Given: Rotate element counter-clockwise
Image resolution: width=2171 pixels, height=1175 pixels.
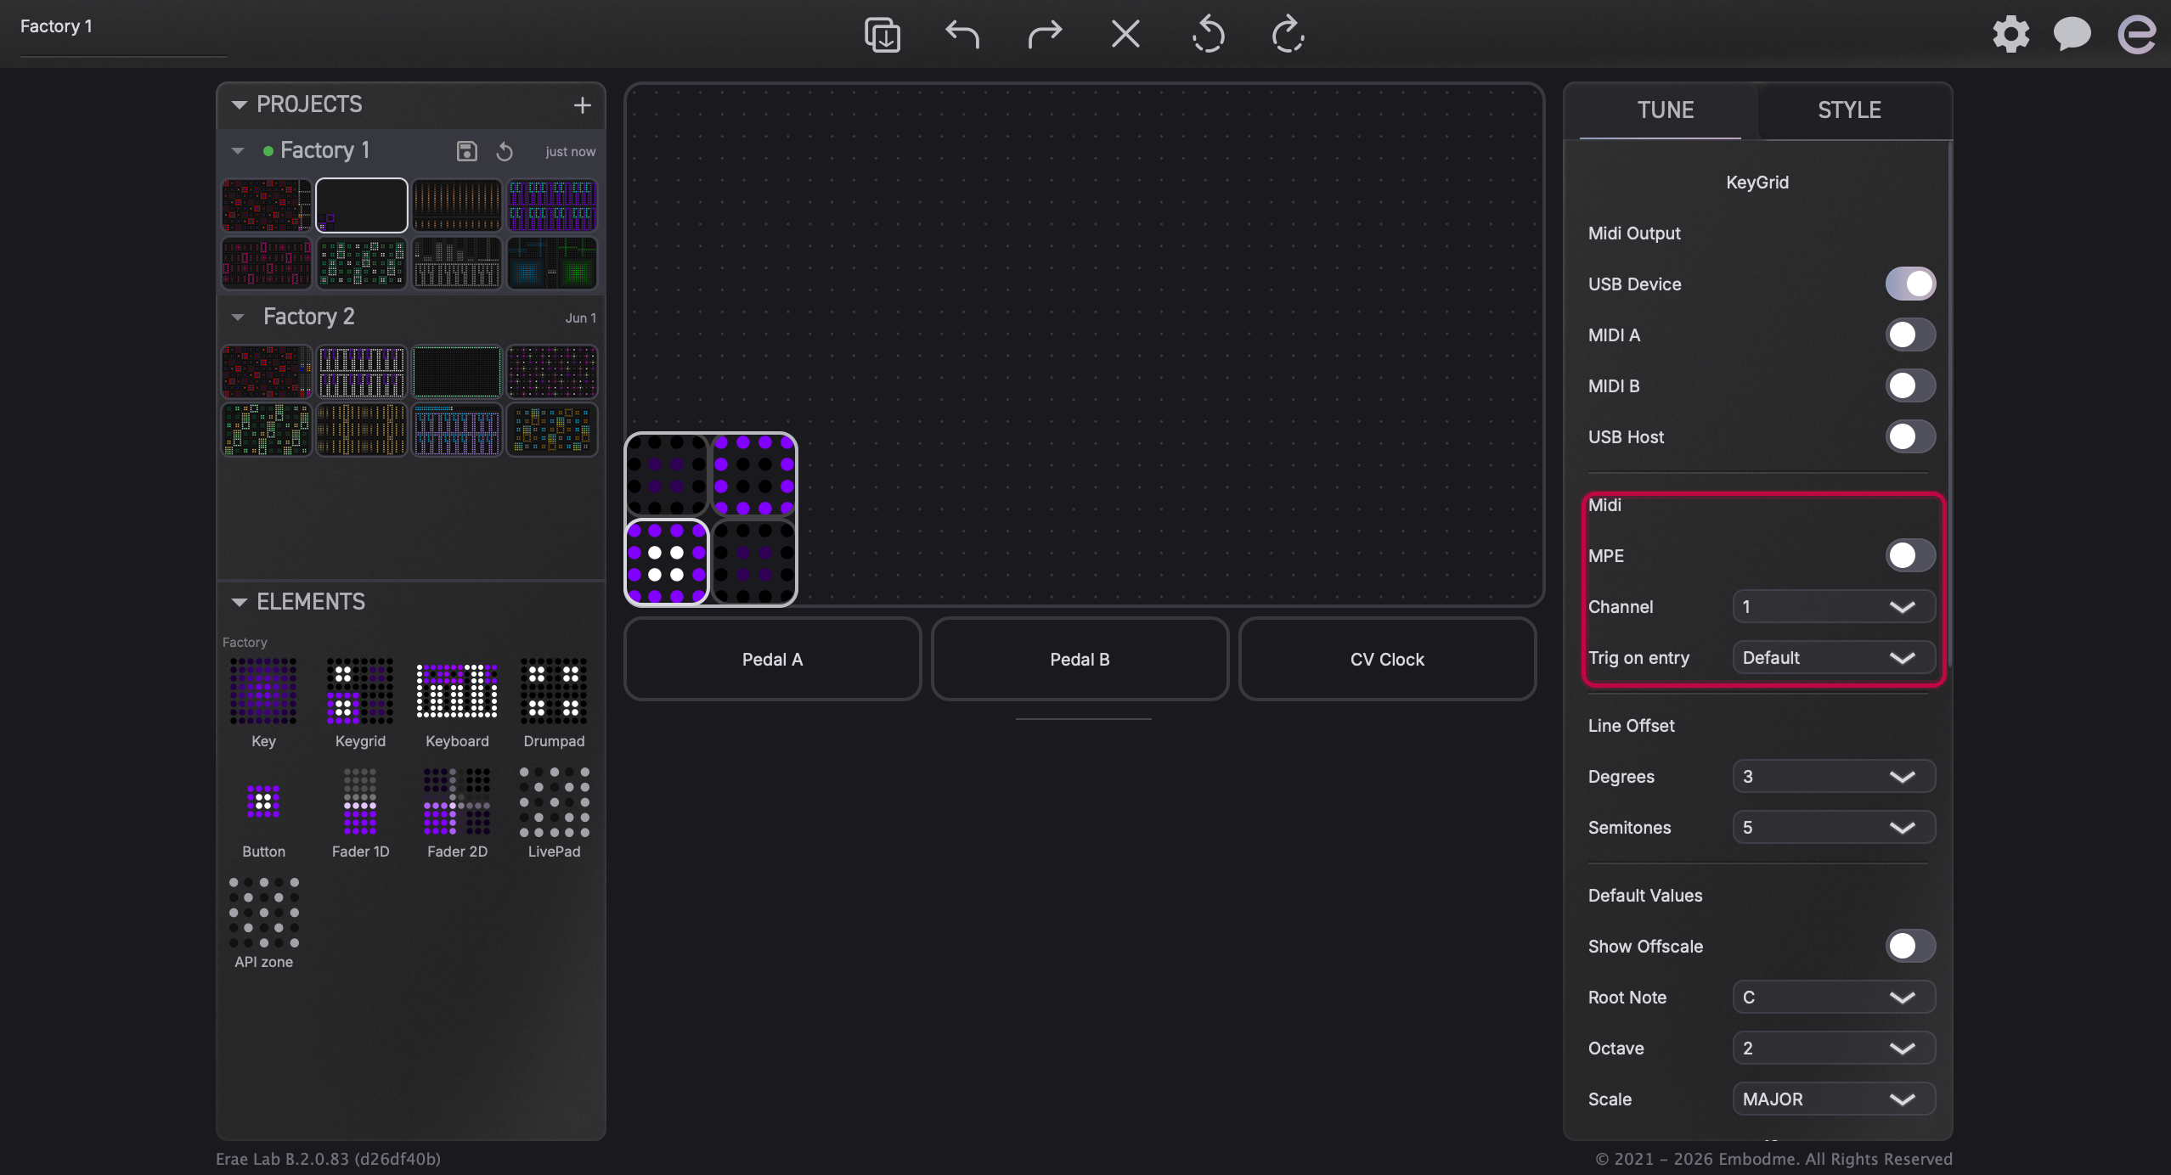Looking at the screenshot, I should pyautogui.click(x=1207, y=35).
